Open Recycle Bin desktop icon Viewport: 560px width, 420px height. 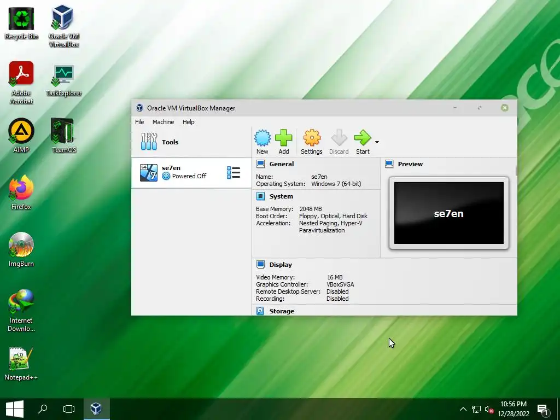coord(21,23)
